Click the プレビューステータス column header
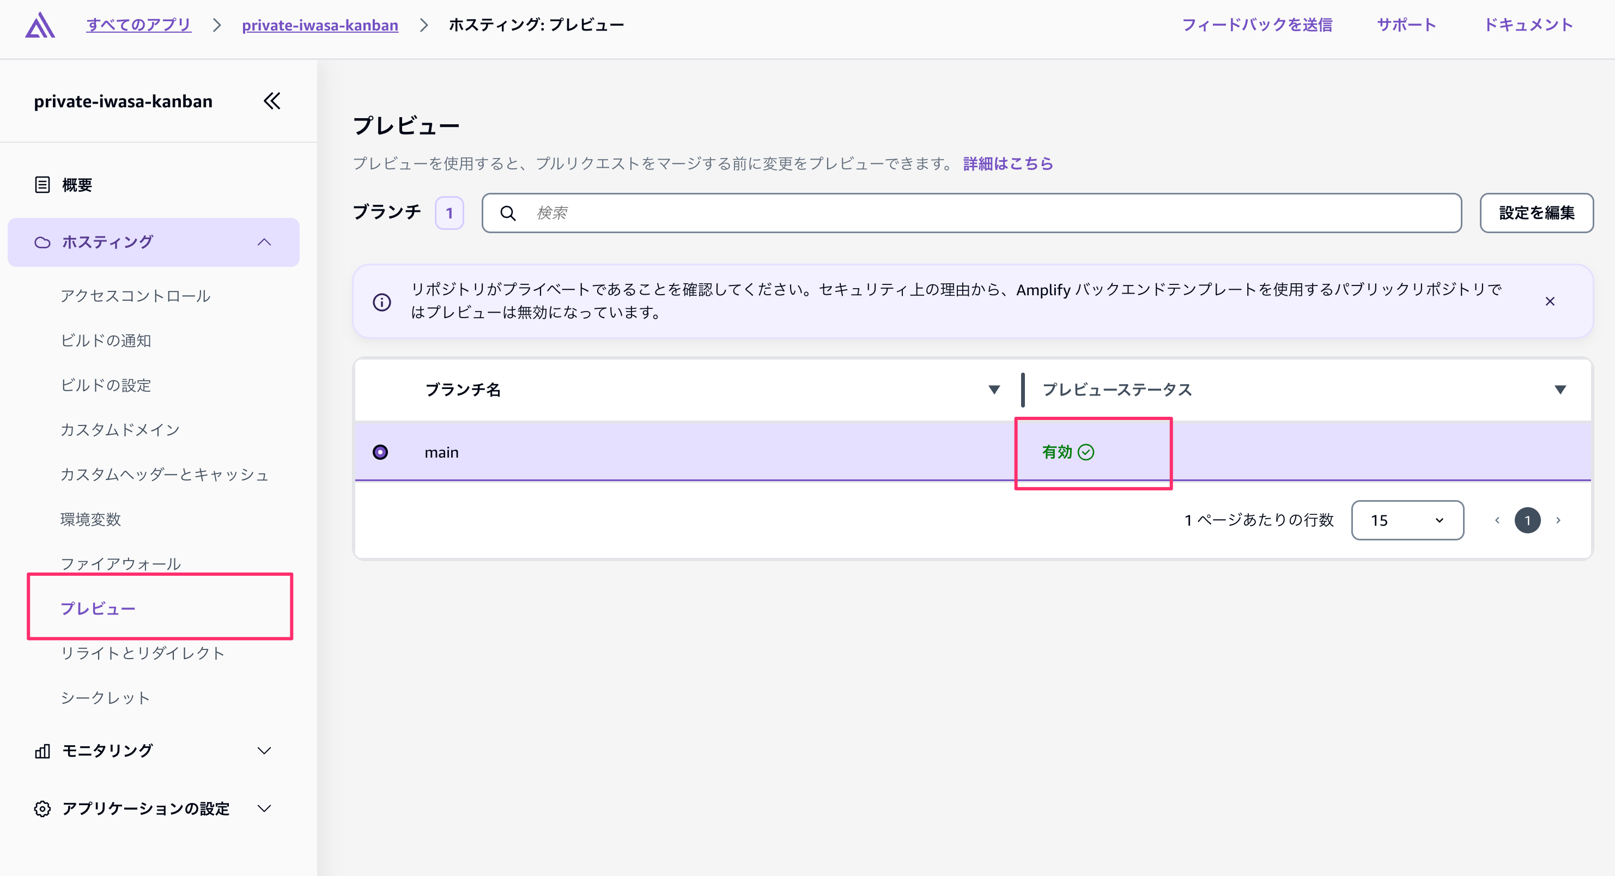The width and height of the screenshot is (1615, 876). (x=1117, y=390)
